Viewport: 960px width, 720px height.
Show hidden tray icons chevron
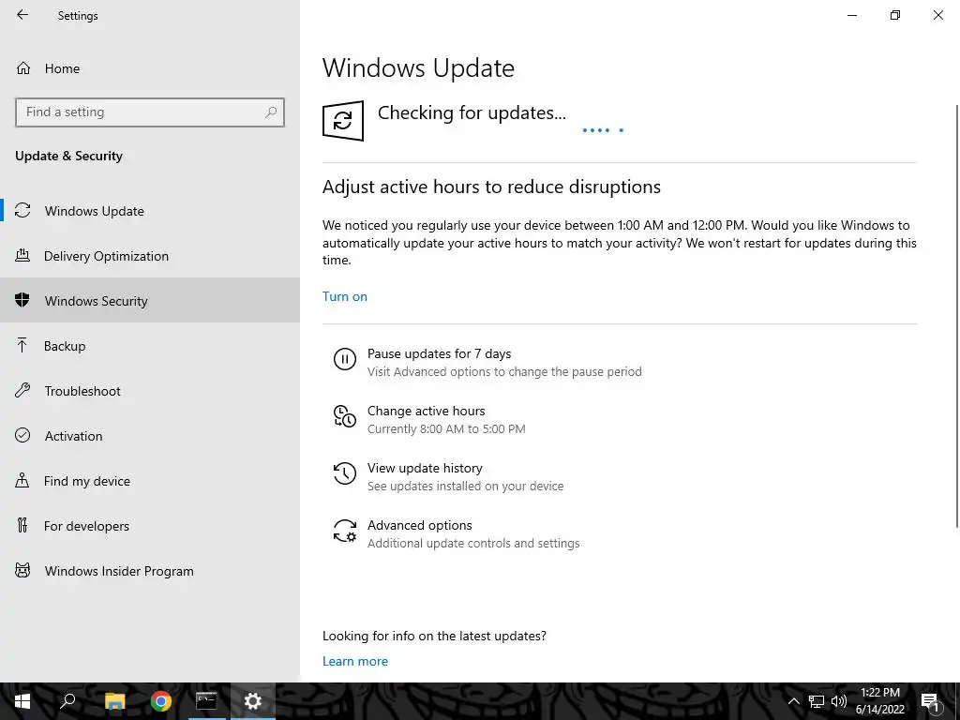click(793, 701)
